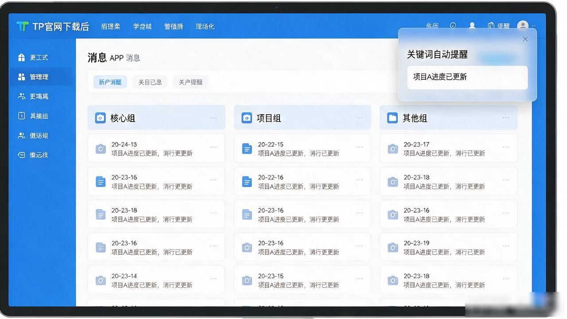The width and height of the screenshot is (567, 319).
Task: Switch to the 关目已息 tab
Action: point(150,82)
